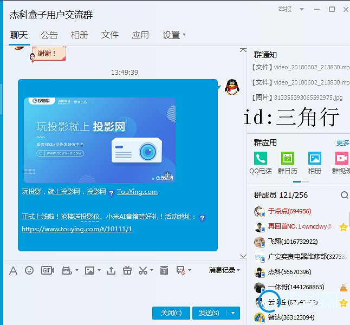Click the gold star beside 再回首NO.1
The height and width of the screenshot is (325, 350).
(343, 227)
